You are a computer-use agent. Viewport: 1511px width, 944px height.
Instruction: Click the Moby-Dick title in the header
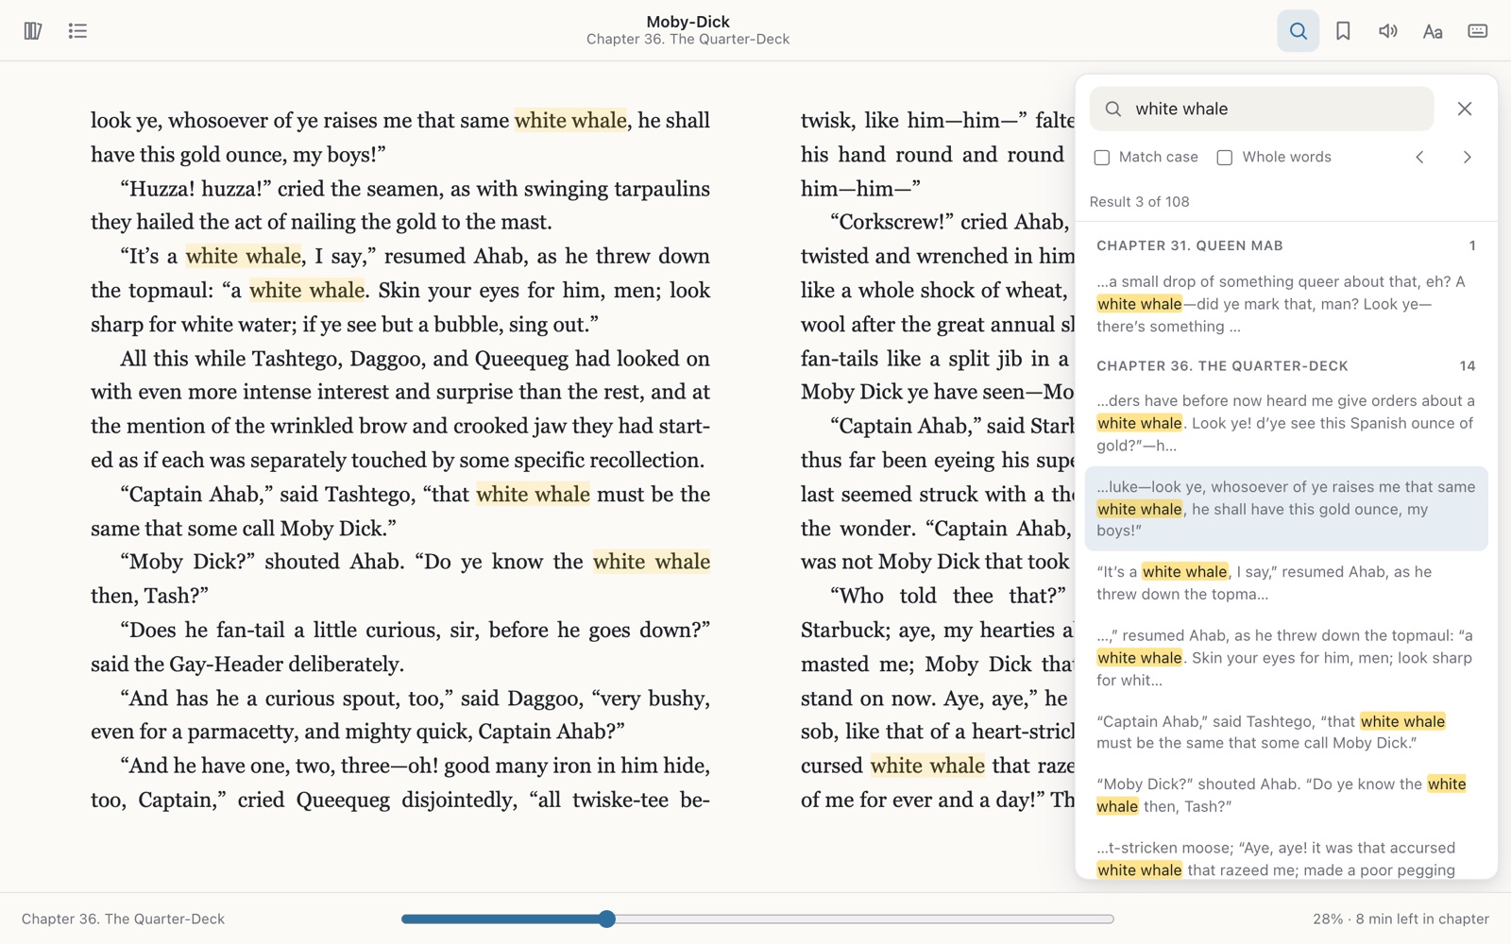coord(688,22)
